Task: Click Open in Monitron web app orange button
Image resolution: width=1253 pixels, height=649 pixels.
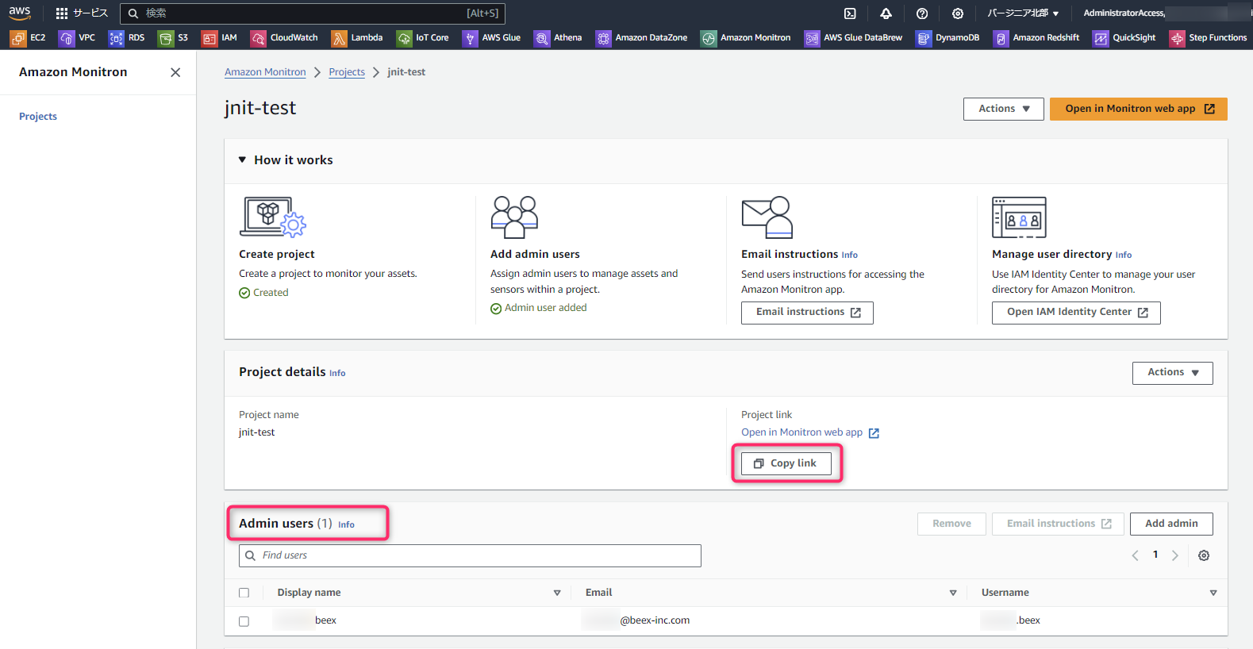Action: tap(1139, 109)
